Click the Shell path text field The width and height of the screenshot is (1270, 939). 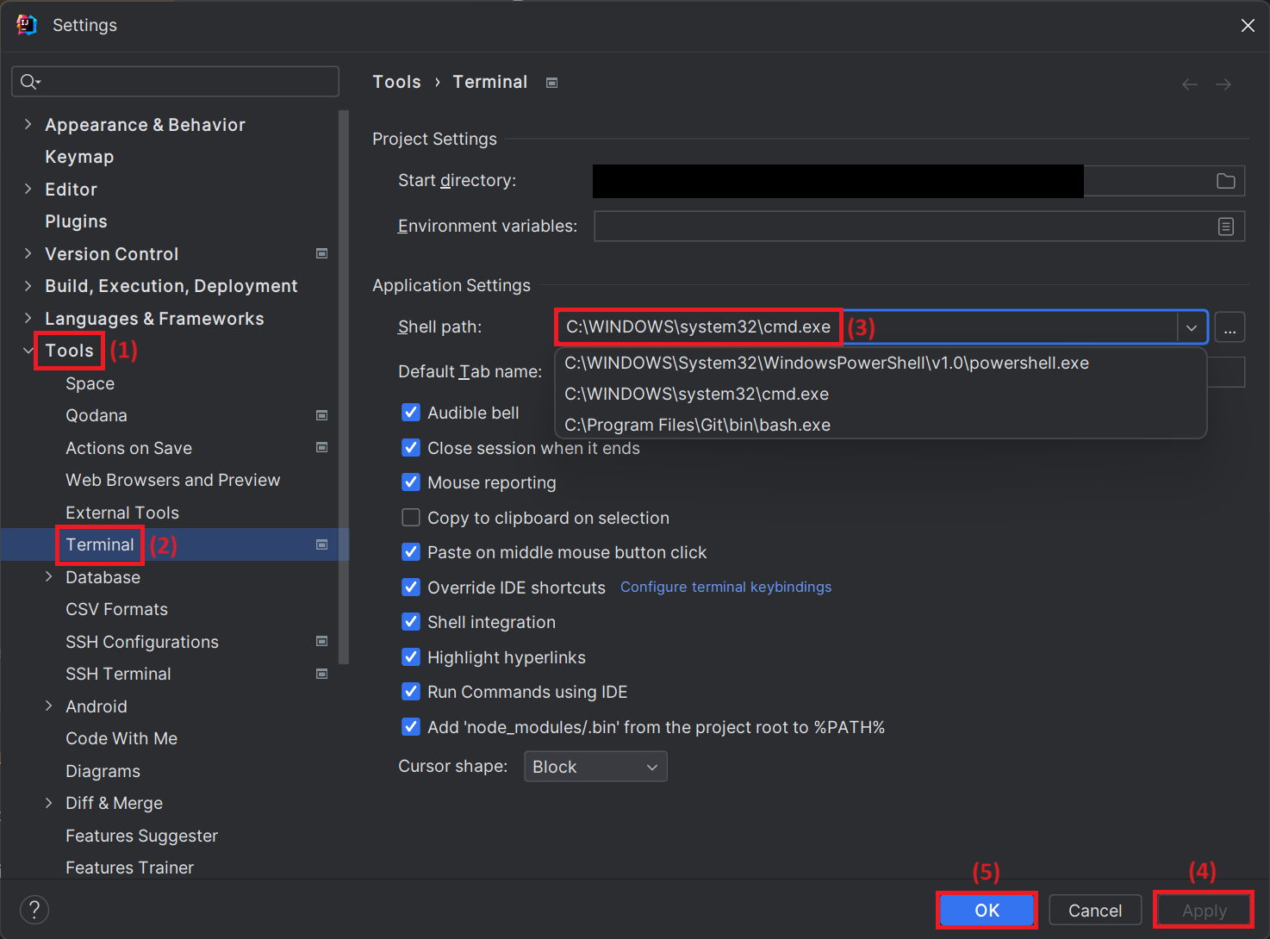867,327
